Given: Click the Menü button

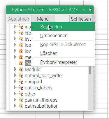Looking at the screenshot, I should point(43,19).
